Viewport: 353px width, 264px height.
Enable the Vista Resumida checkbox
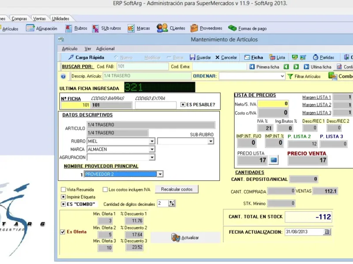coord(63,190)
